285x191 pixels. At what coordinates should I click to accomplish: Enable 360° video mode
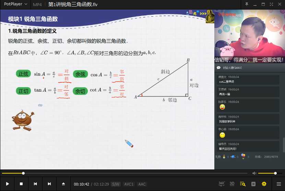(222, 184)
